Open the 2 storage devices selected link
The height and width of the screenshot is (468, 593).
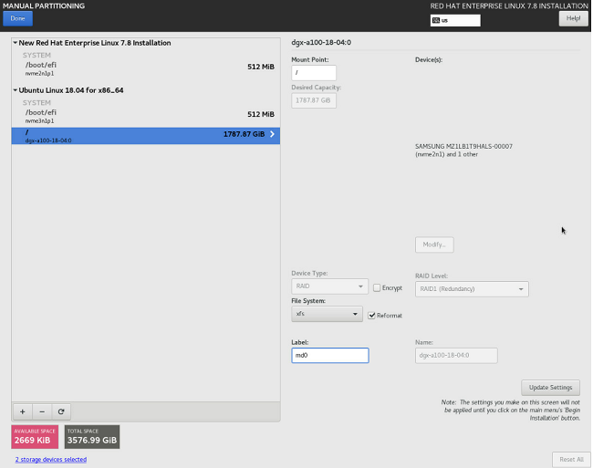[x=51, y=460]
